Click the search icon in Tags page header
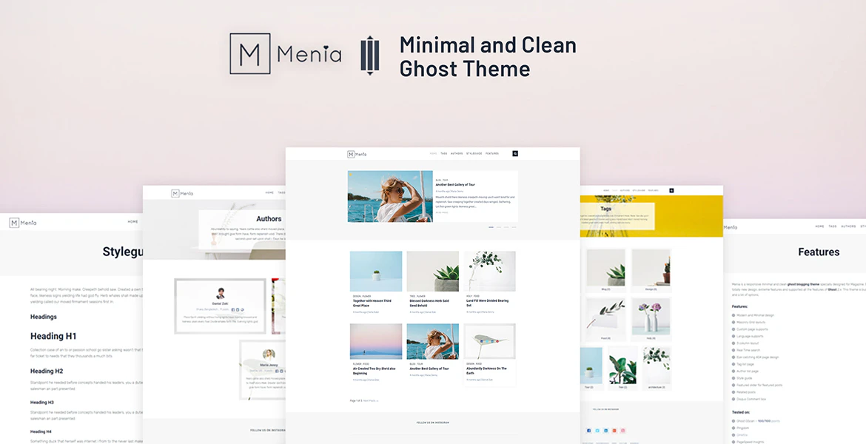 click(x=671, y=190)
